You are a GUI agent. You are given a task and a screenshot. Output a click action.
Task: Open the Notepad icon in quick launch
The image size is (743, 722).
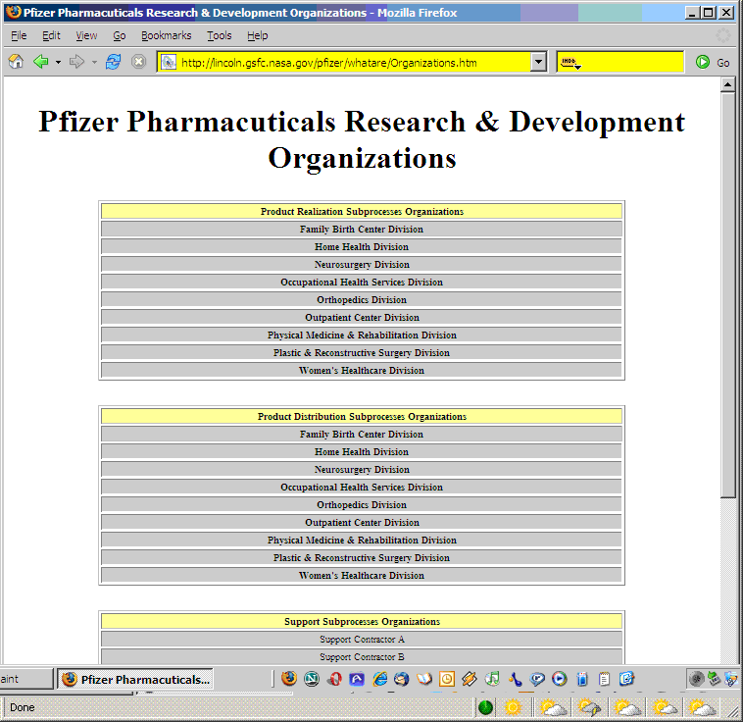[604, 679]
